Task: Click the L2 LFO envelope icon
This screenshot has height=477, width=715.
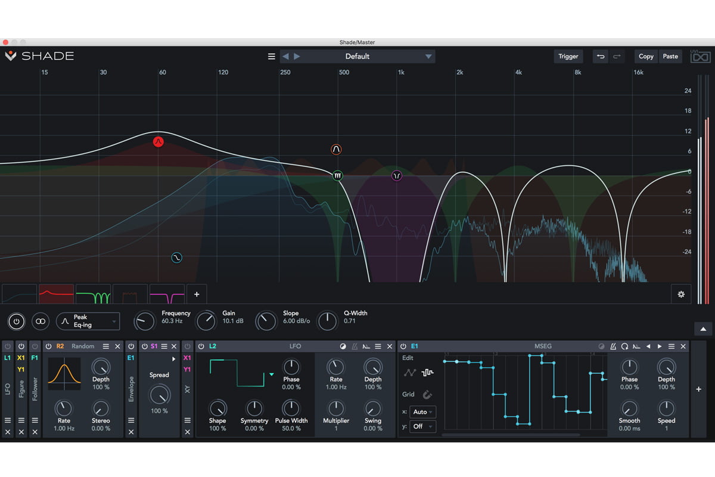Action: pos(366,346)
